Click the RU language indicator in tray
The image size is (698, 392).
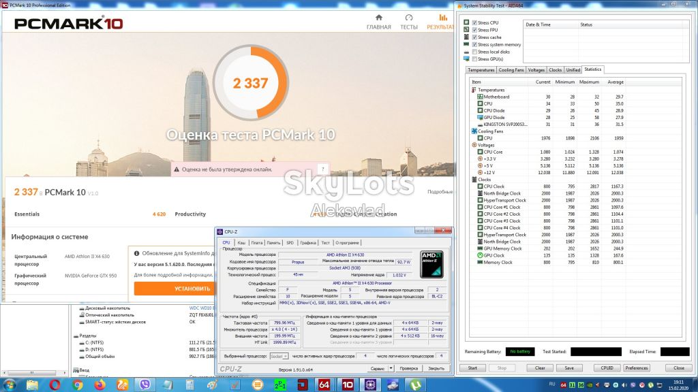(x=552, y=384)
